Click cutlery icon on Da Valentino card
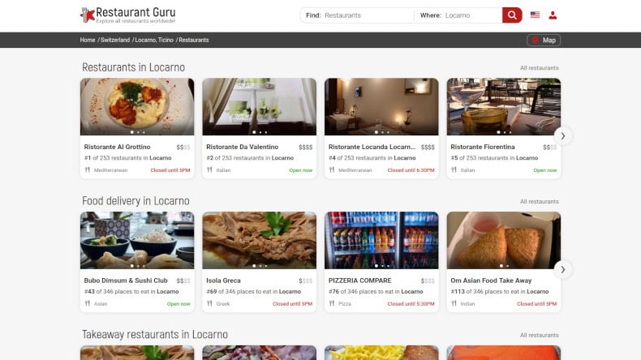This screenshot has width=641, height=360. pos(209,169)
